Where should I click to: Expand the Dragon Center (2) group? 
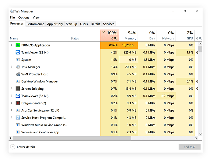(12, 103)
